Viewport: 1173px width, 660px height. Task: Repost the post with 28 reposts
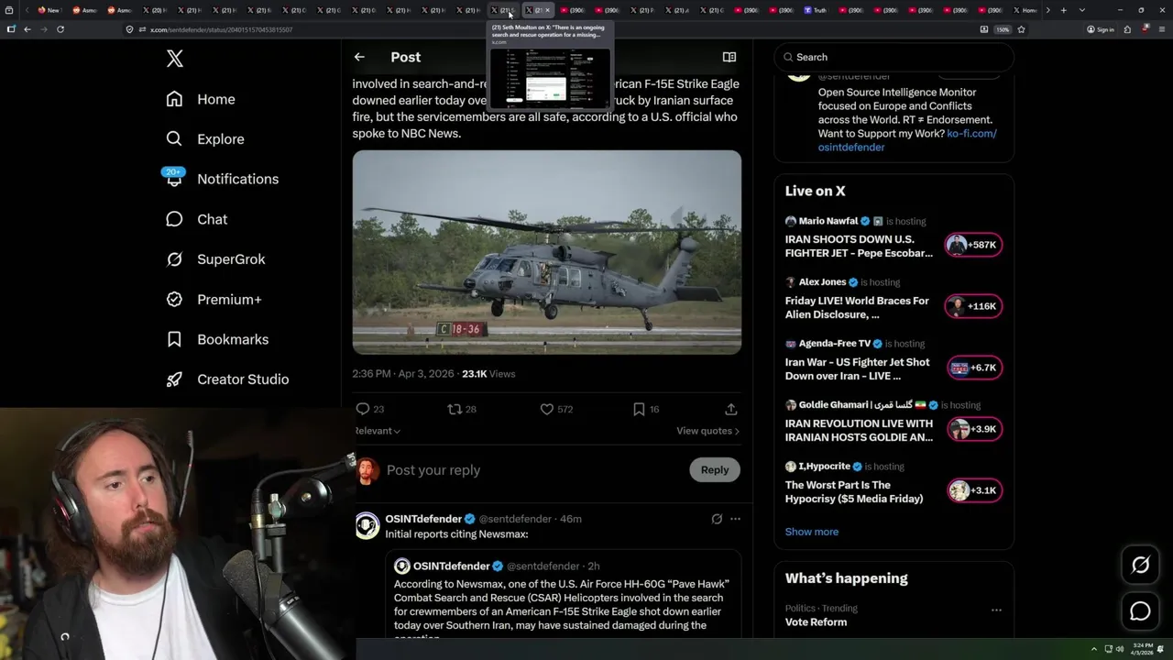tap(462, 409)
